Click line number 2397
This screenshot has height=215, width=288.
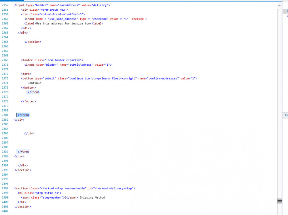coord(5,189)
